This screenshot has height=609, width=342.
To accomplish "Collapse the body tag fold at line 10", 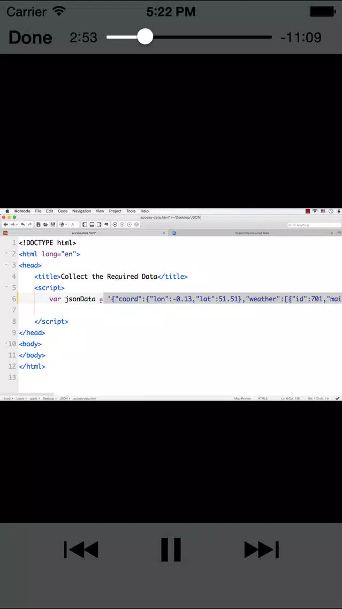I will [x=6, y=344].
